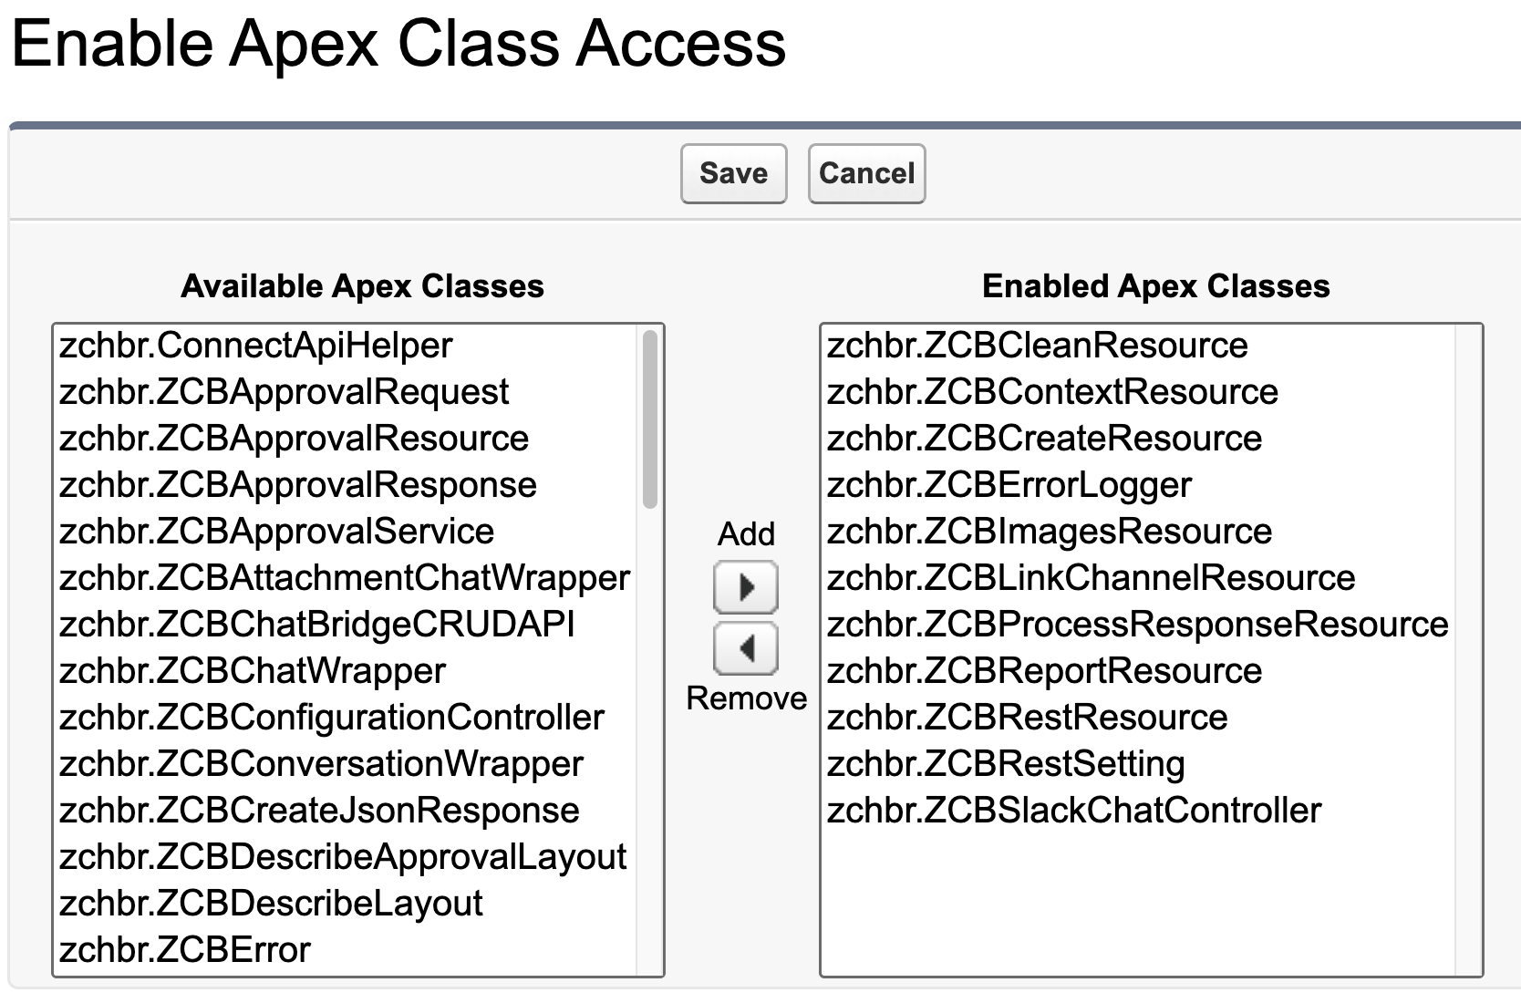Select zchbr.ConnectApiHelper in Available list

tap(256, 346)
